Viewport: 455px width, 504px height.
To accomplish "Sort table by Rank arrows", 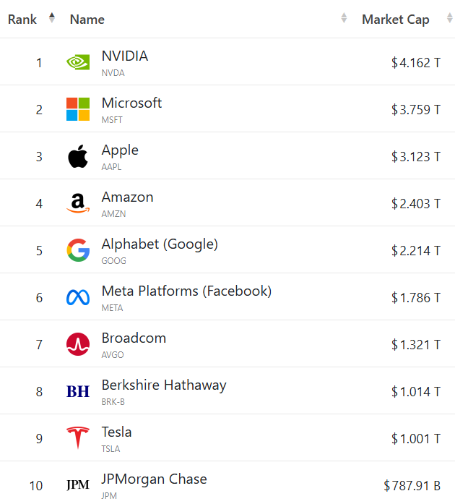I will tap(52, 18).
